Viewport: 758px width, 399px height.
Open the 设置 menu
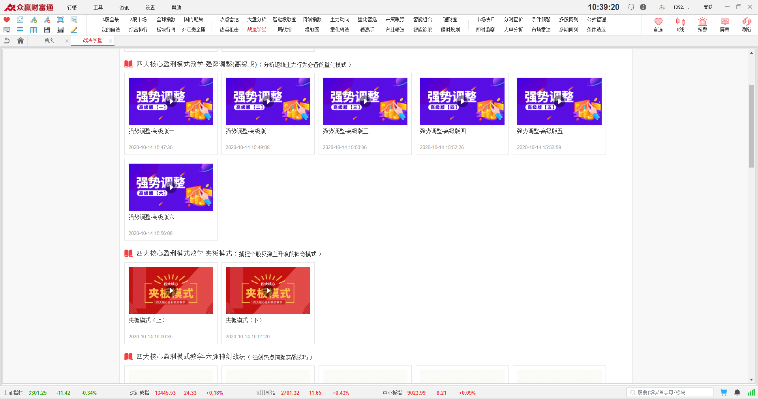[150, 7]
